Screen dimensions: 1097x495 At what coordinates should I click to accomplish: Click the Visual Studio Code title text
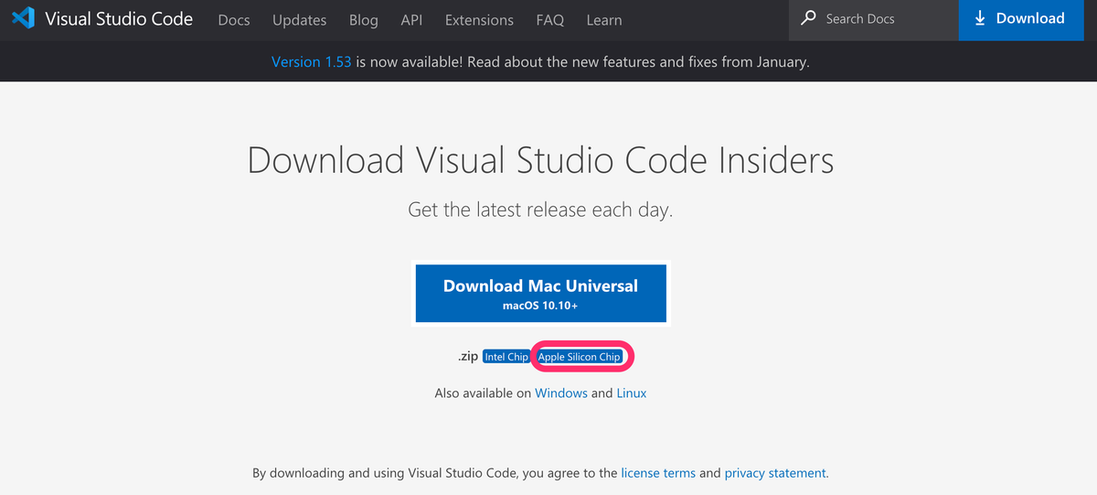coord(119,18)
